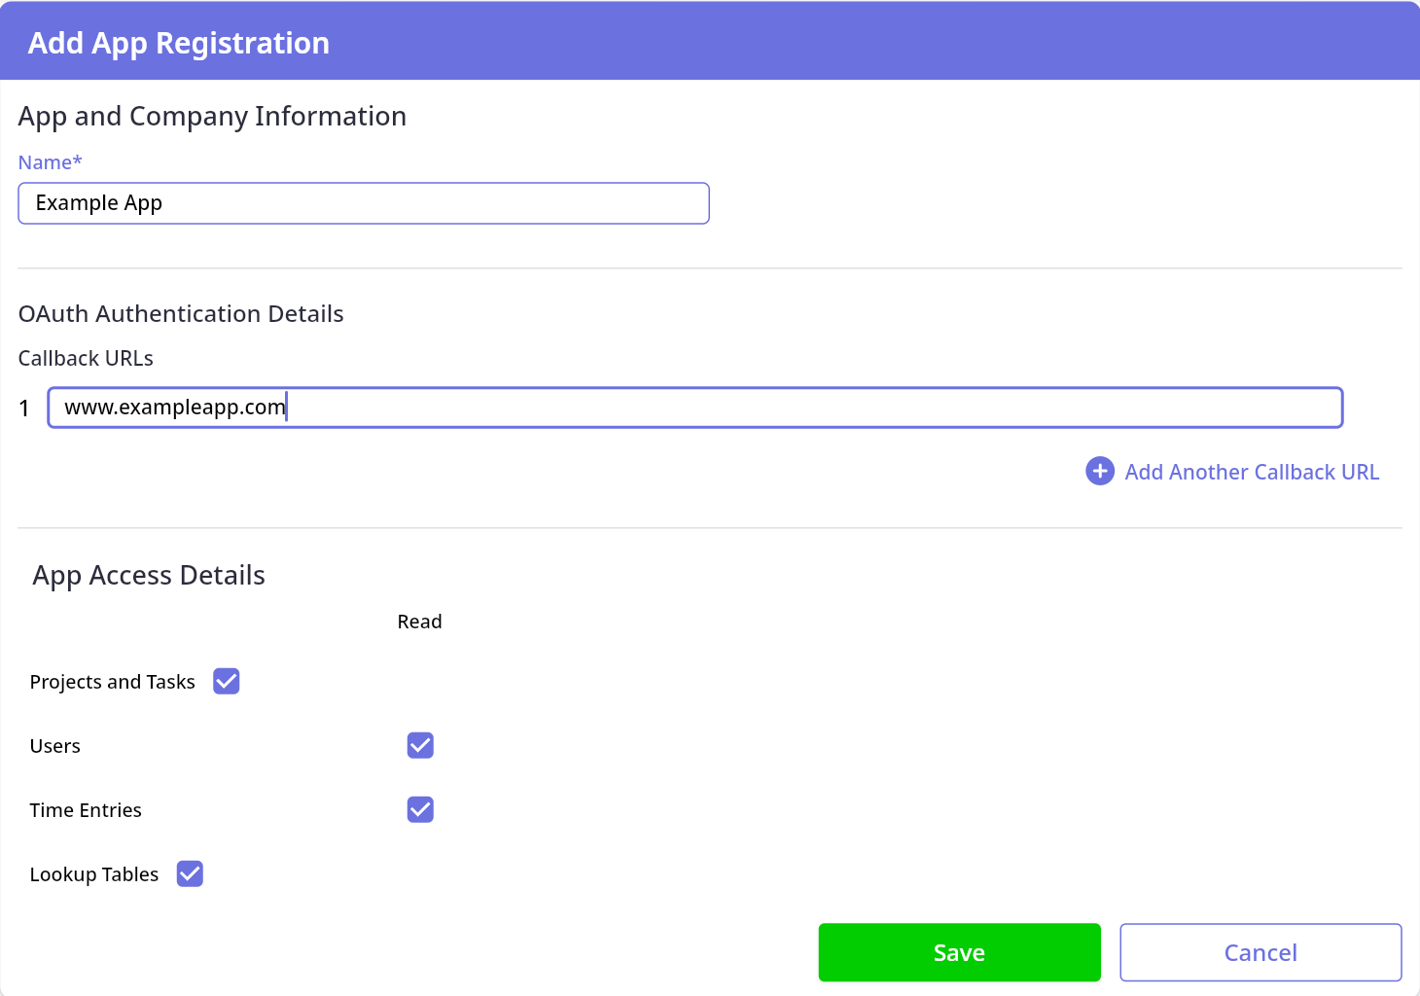Click the App Access Details heading
The image size is (1420, 996).
pyautogui.click(x=149, y=576)
